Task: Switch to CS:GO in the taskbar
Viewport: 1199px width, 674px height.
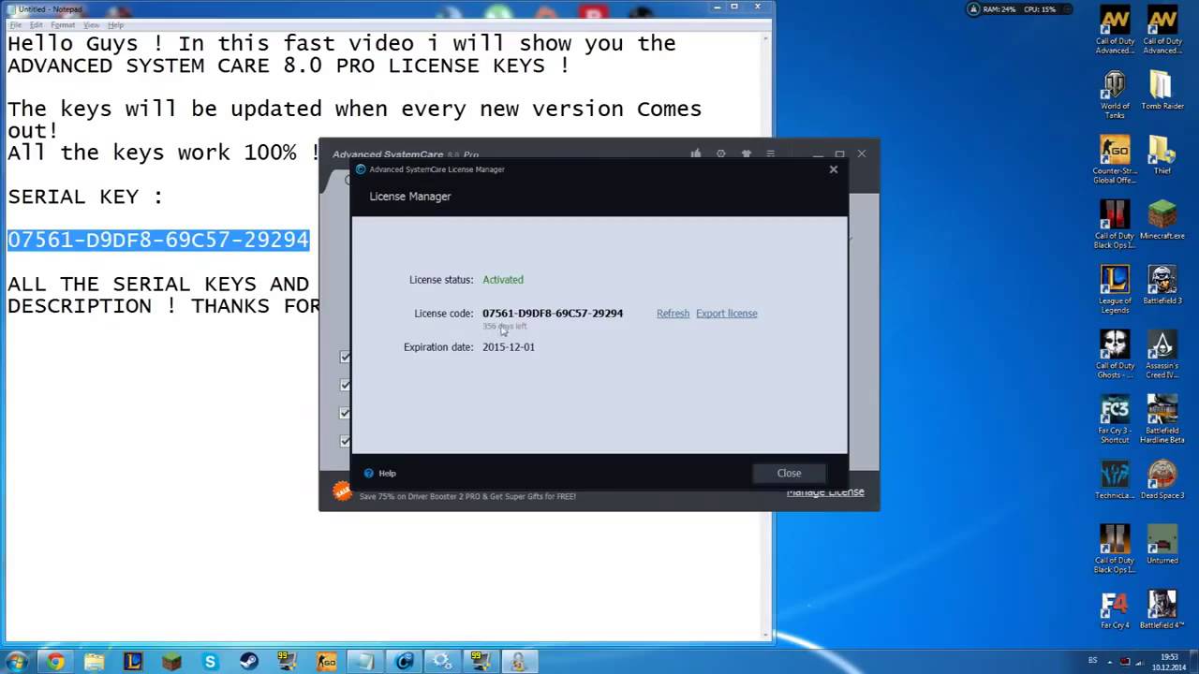Action: tap(326, 661)
